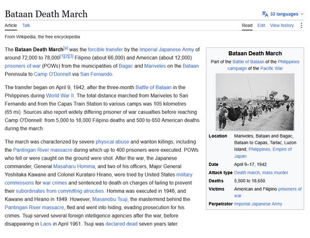The width and height of the screenshot is (310, 238).
Task: Switch to the Talk tab
Action: (x=26, y=25)
